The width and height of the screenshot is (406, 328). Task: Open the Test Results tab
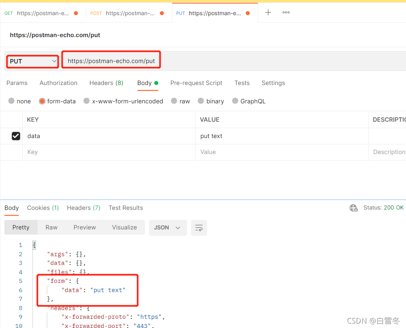click(125, 208)
